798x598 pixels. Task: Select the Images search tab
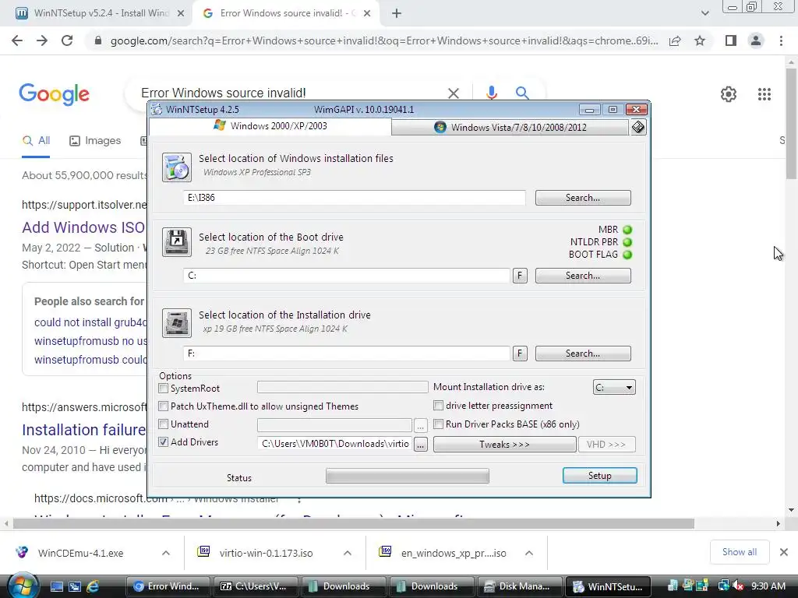point(95,141)
